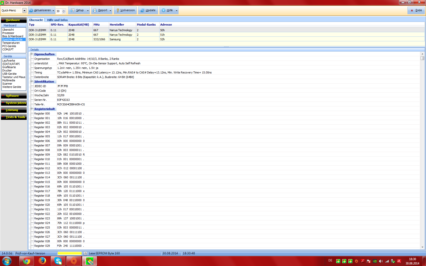The image size is (426, 266).
Task: Click the details pane vertical scrollbar thumb
Action: (422, 58)
